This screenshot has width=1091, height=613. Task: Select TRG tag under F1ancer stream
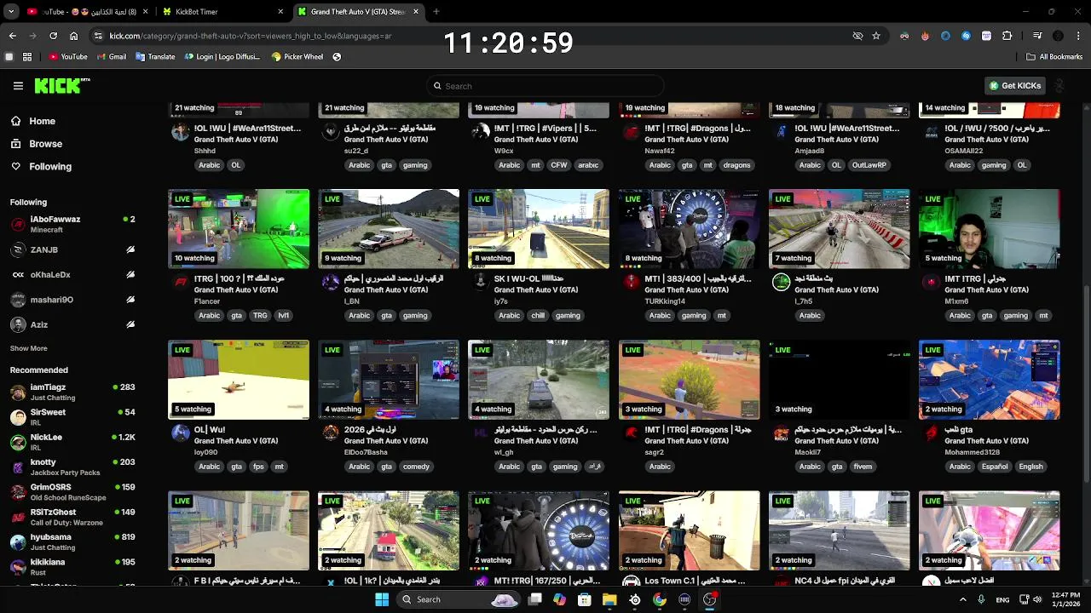click(260, 316)
